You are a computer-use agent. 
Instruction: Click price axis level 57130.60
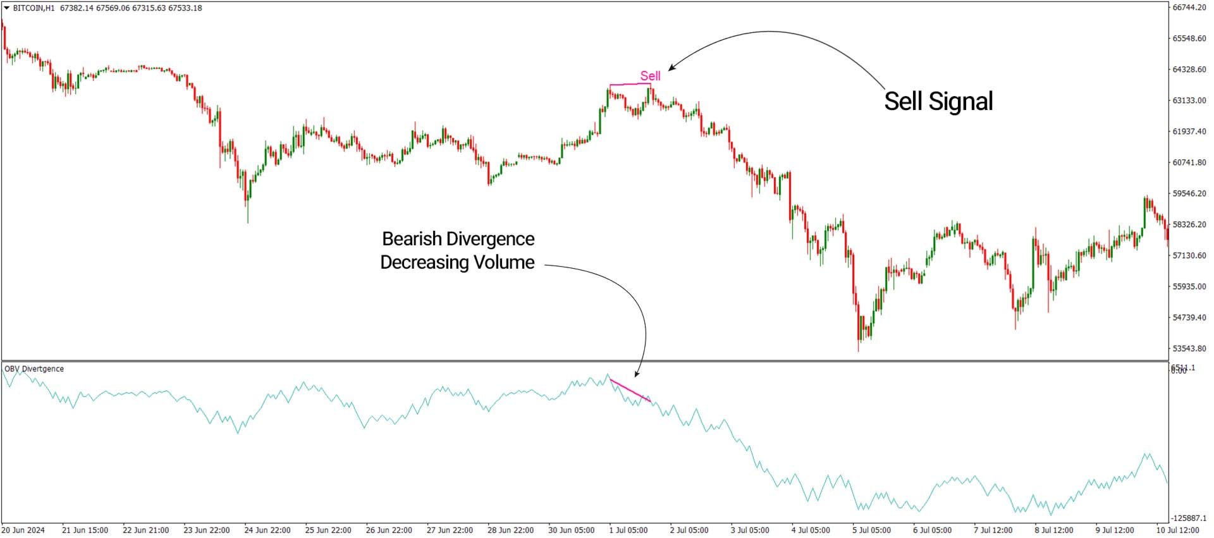1189,255
